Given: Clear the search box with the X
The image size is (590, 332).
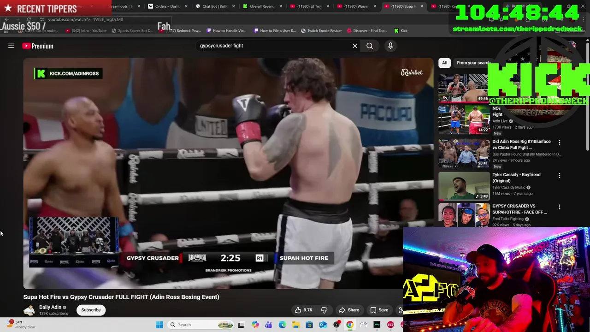Looking at the screenshot, I should pyautogui.click(x=355, y=46).
